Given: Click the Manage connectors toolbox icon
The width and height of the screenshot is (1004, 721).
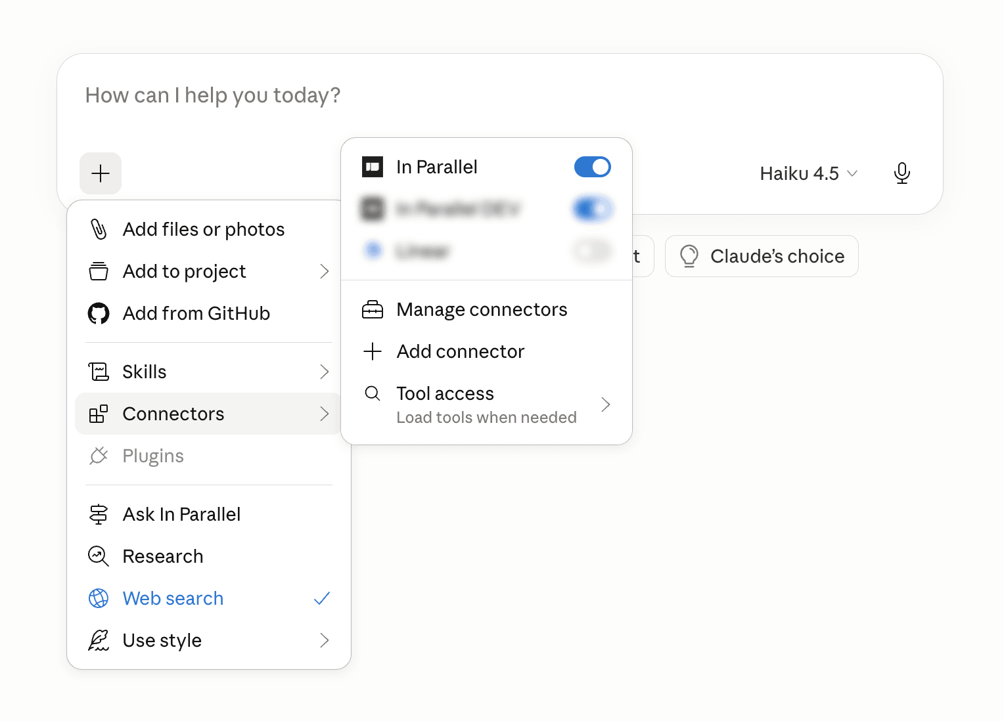Looking at the screenshot, I should [373, 309].
